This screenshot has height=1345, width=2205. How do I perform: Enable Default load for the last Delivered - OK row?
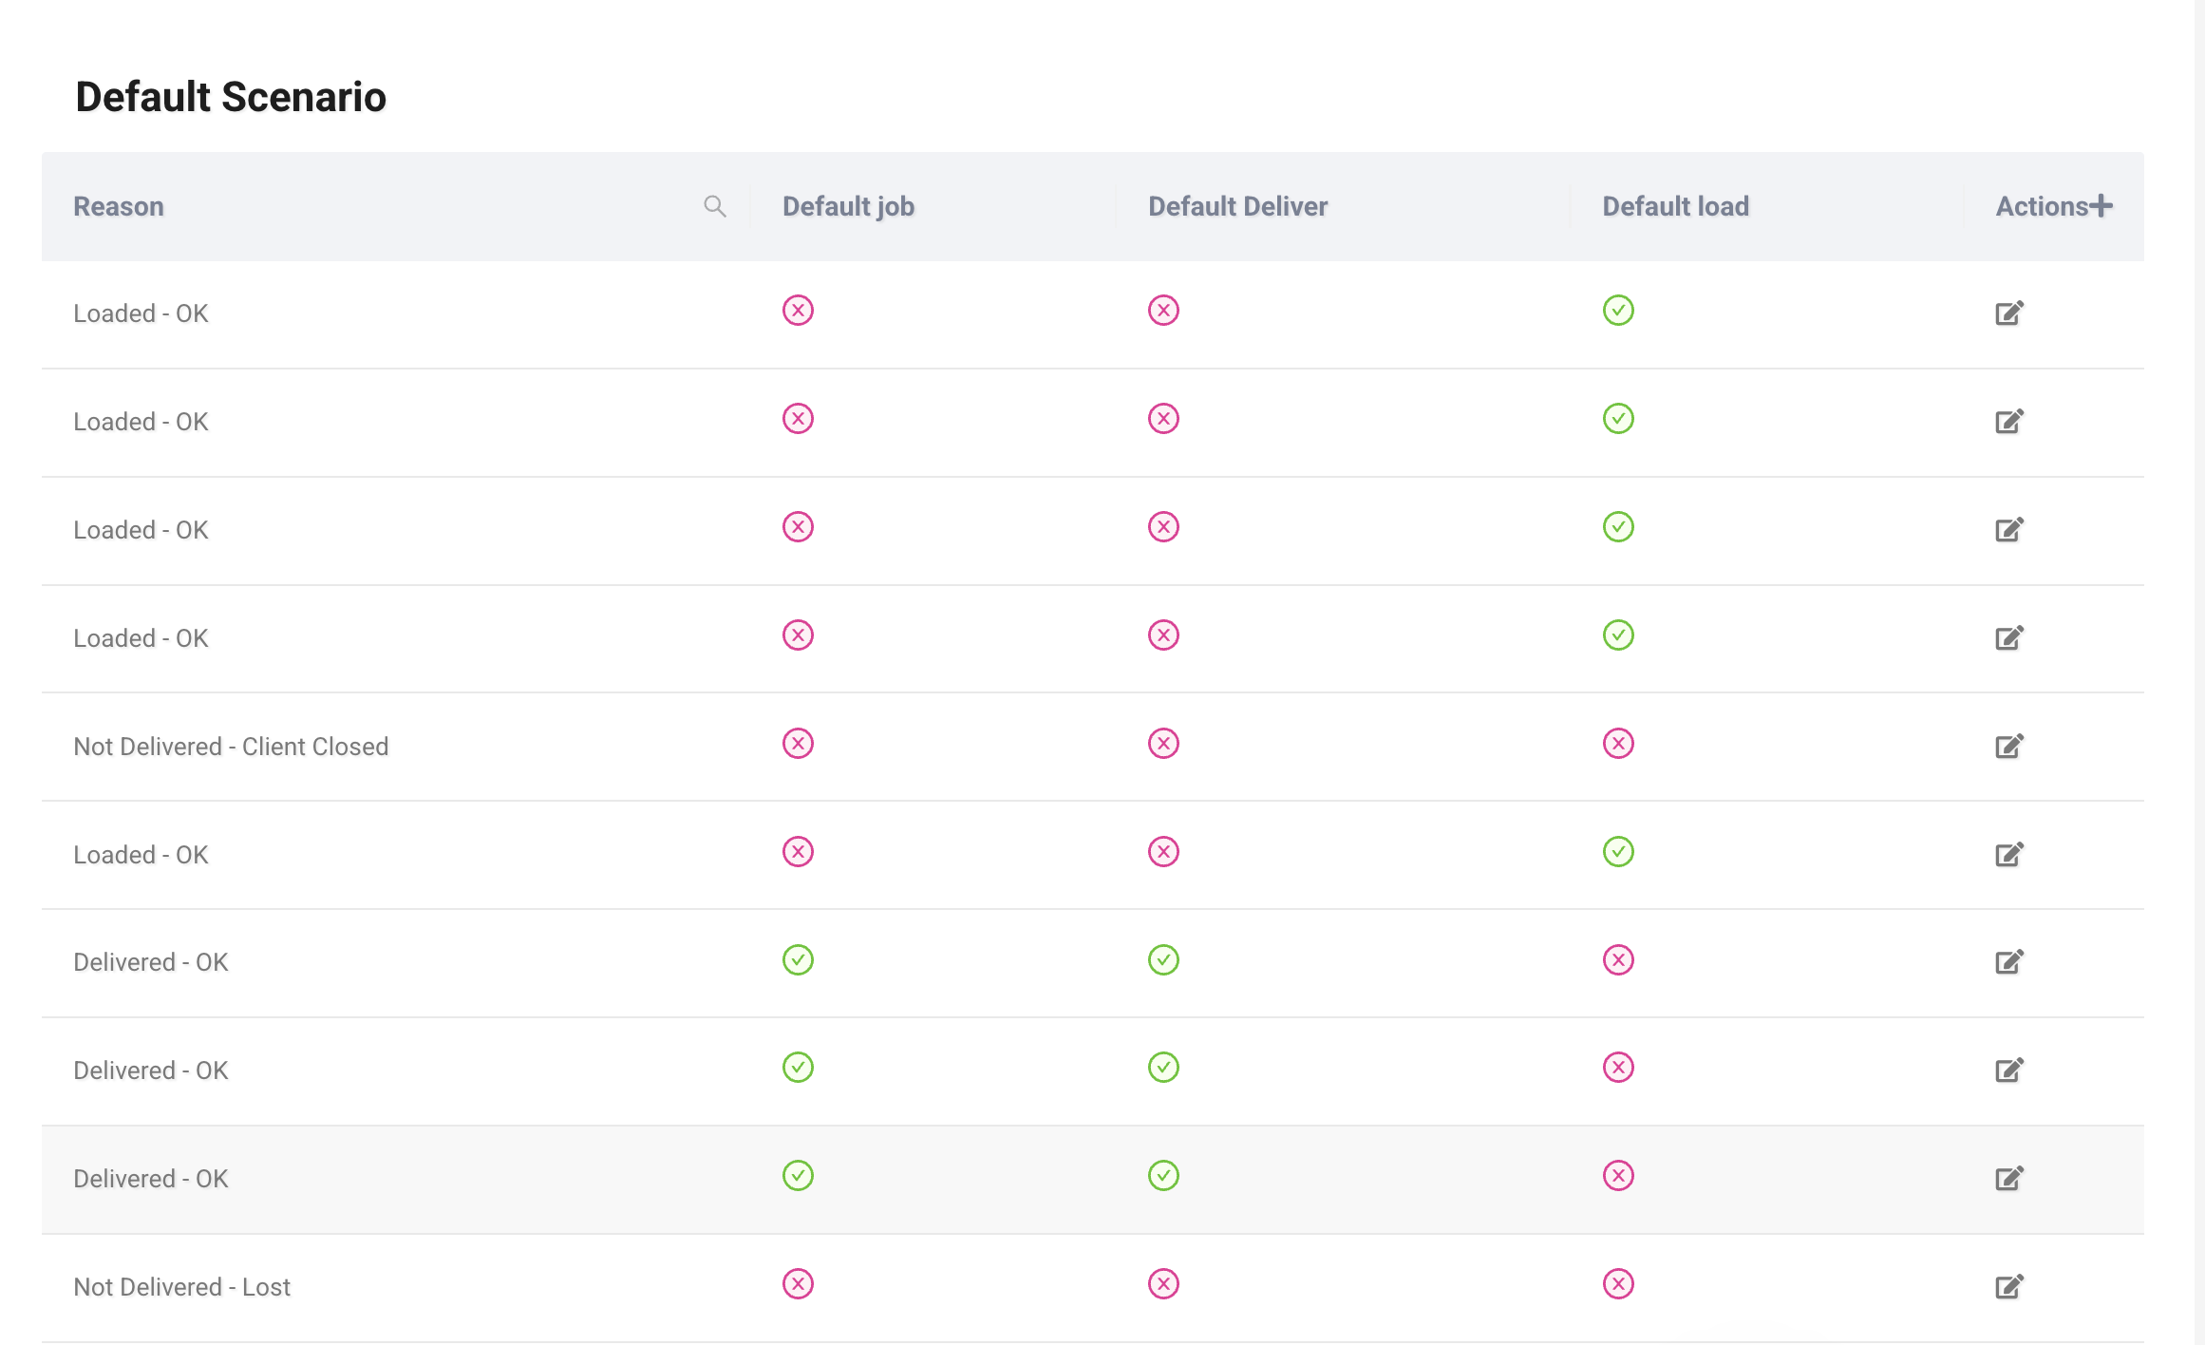point(1618,1176)
